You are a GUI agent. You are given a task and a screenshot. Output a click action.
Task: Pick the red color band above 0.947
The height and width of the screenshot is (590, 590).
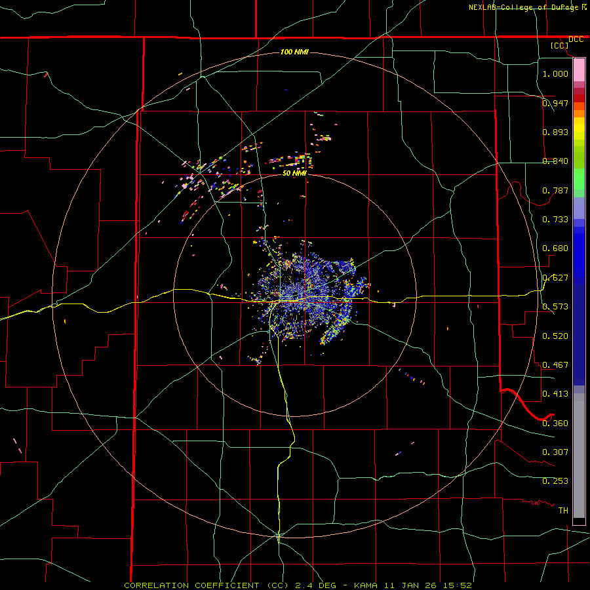tap(579, 98)
